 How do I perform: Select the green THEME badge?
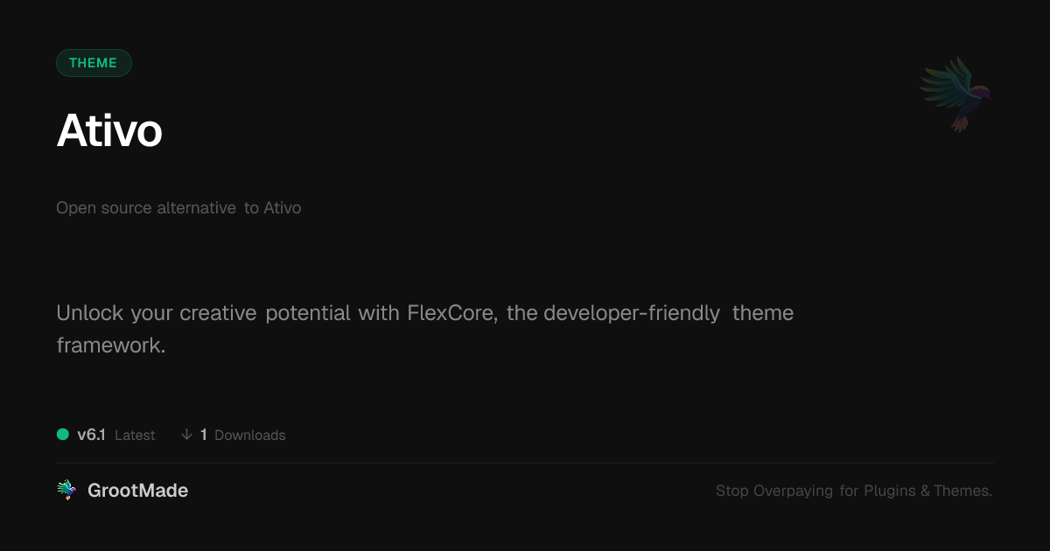[94, 63]
